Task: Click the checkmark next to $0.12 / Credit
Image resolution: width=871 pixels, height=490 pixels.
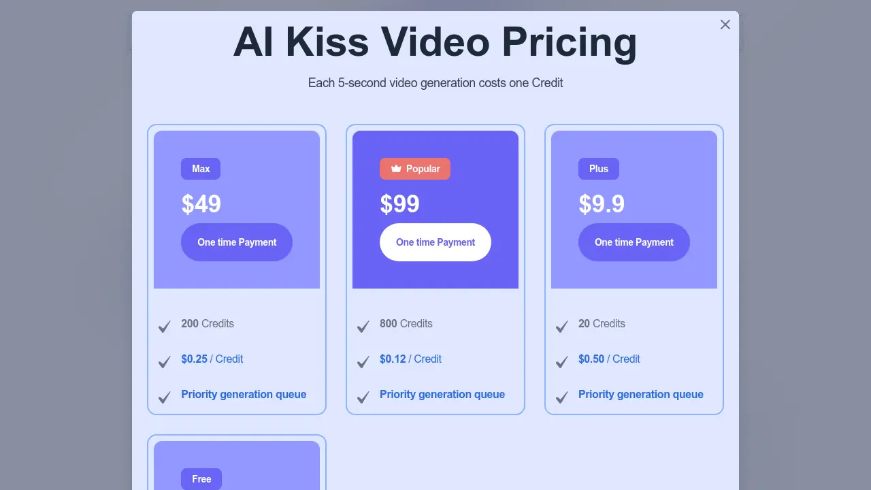Action: pos(363,362)
